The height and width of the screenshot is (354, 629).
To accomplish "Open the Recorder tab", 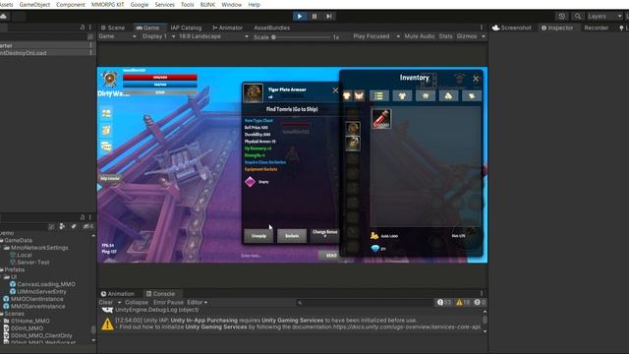I will coord(597,28).
